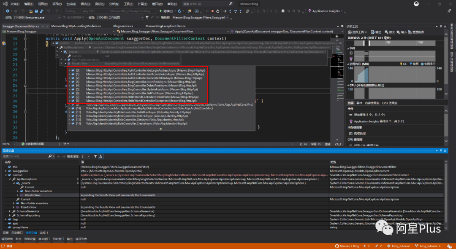Click 输出 export icon in the diagnostics panel

point(372,32)
